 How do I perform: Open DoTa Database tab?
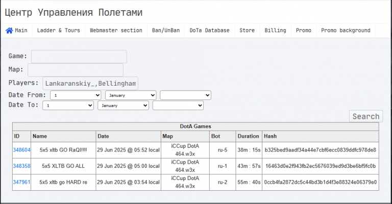209,31
